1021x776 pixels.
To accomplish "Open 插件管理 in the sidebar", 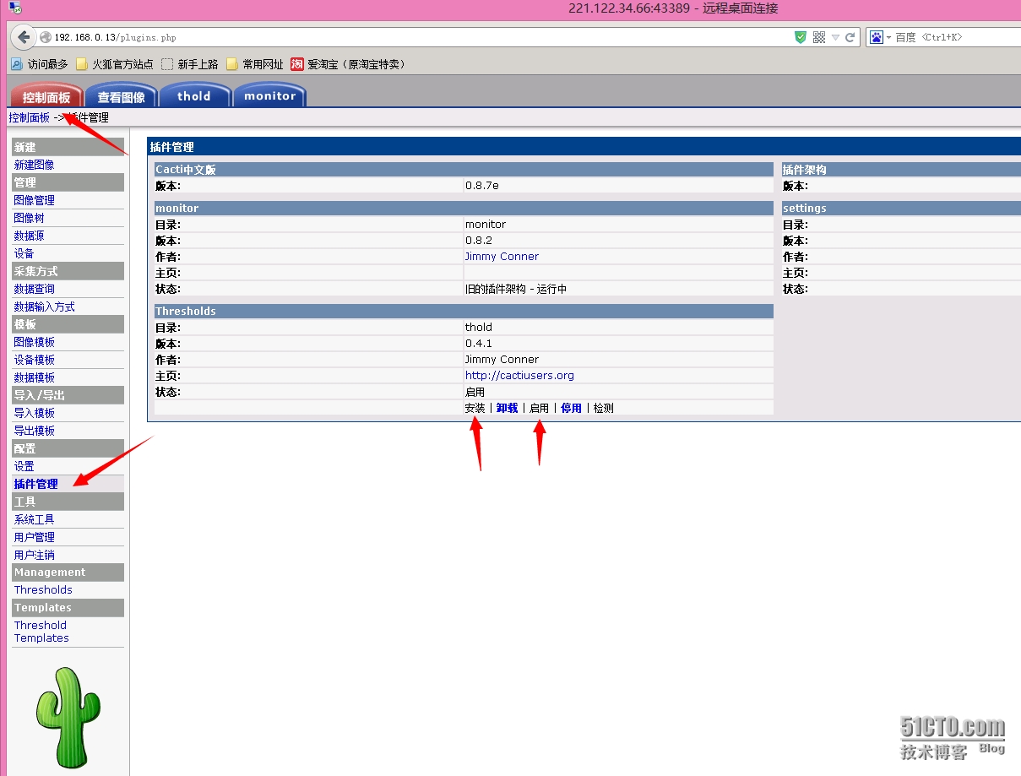I will coord(35,484).
